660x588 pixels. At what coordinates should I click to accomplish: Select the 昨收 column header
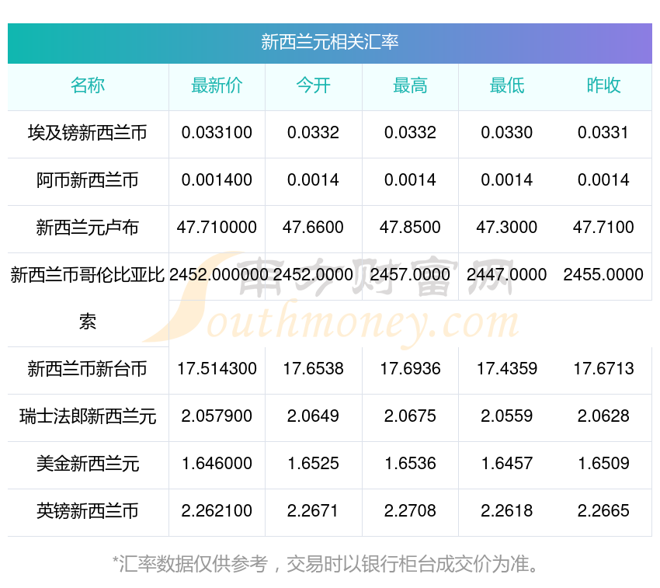(603, 85)
